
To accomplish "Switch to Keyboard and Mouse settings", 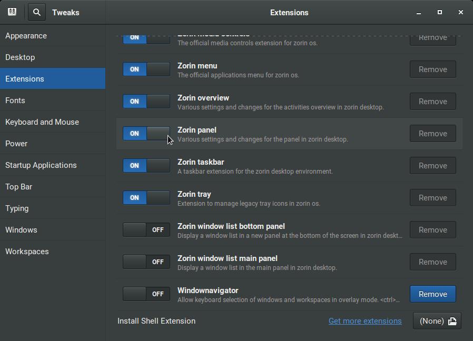I will (42, 122).
